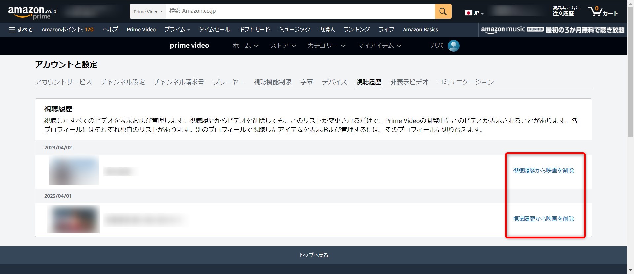This screenshot has height=274, width=634.
Task: Open the Amazon Basics link
Action: coord(420,30)
